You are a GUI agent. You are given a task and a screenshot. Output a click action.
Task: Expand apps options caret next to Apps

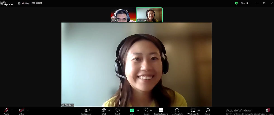(x=151, y=110)
